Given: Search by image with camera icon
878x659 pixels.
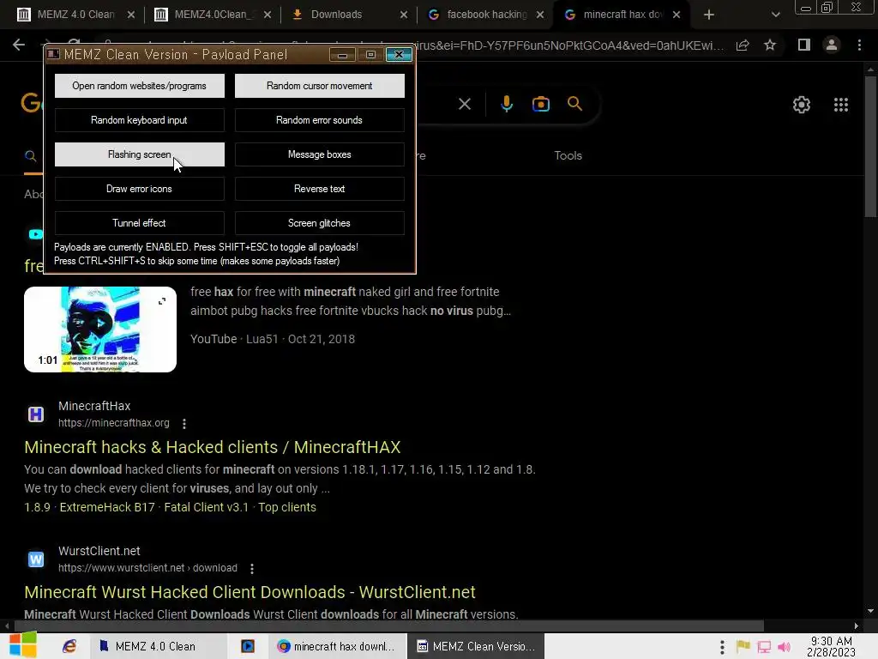Looking at the screenshot, I should (x=541, y=104).
